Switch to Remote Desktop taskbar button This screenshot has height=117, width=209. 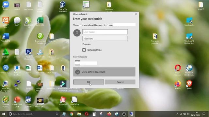[x=132, y=114]
